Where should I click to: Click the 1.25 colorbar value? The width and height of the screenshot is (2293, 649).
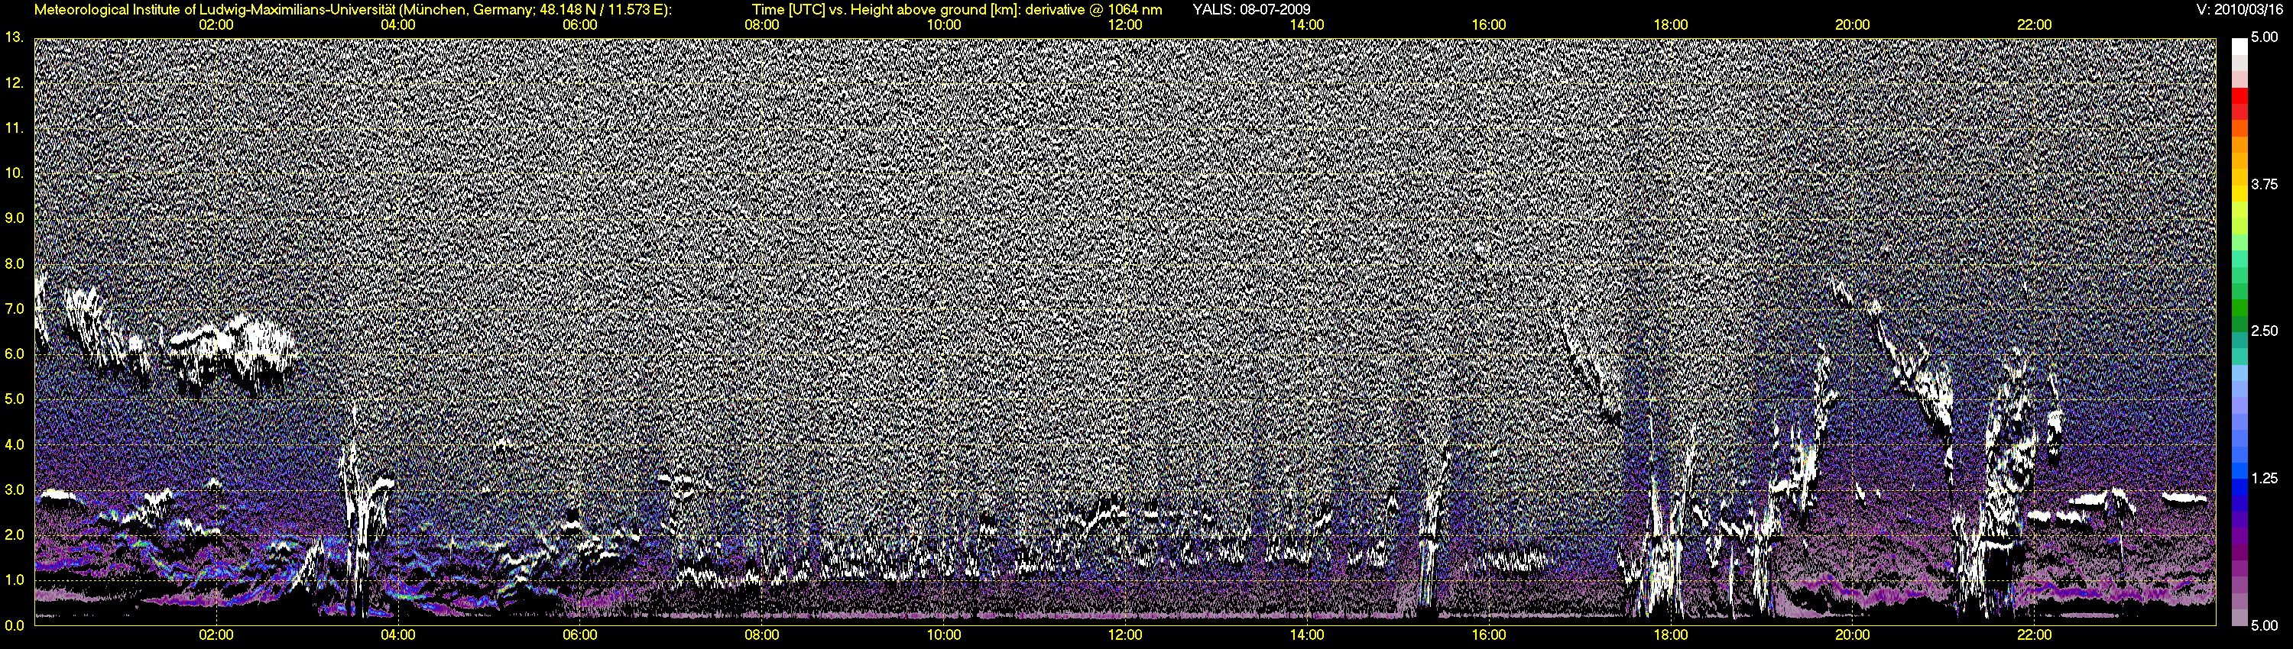2265,478
